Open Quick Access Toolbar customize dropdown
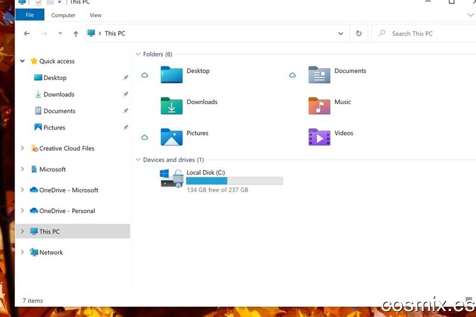This screenshot has height=317, width=476. [x=59, y=2]
